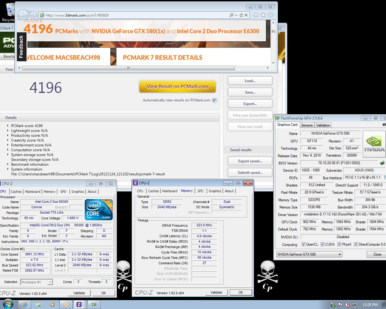386x309 pixels.
Task: Click the GPU-Z bus interface question mark
Action: (384, 178)
